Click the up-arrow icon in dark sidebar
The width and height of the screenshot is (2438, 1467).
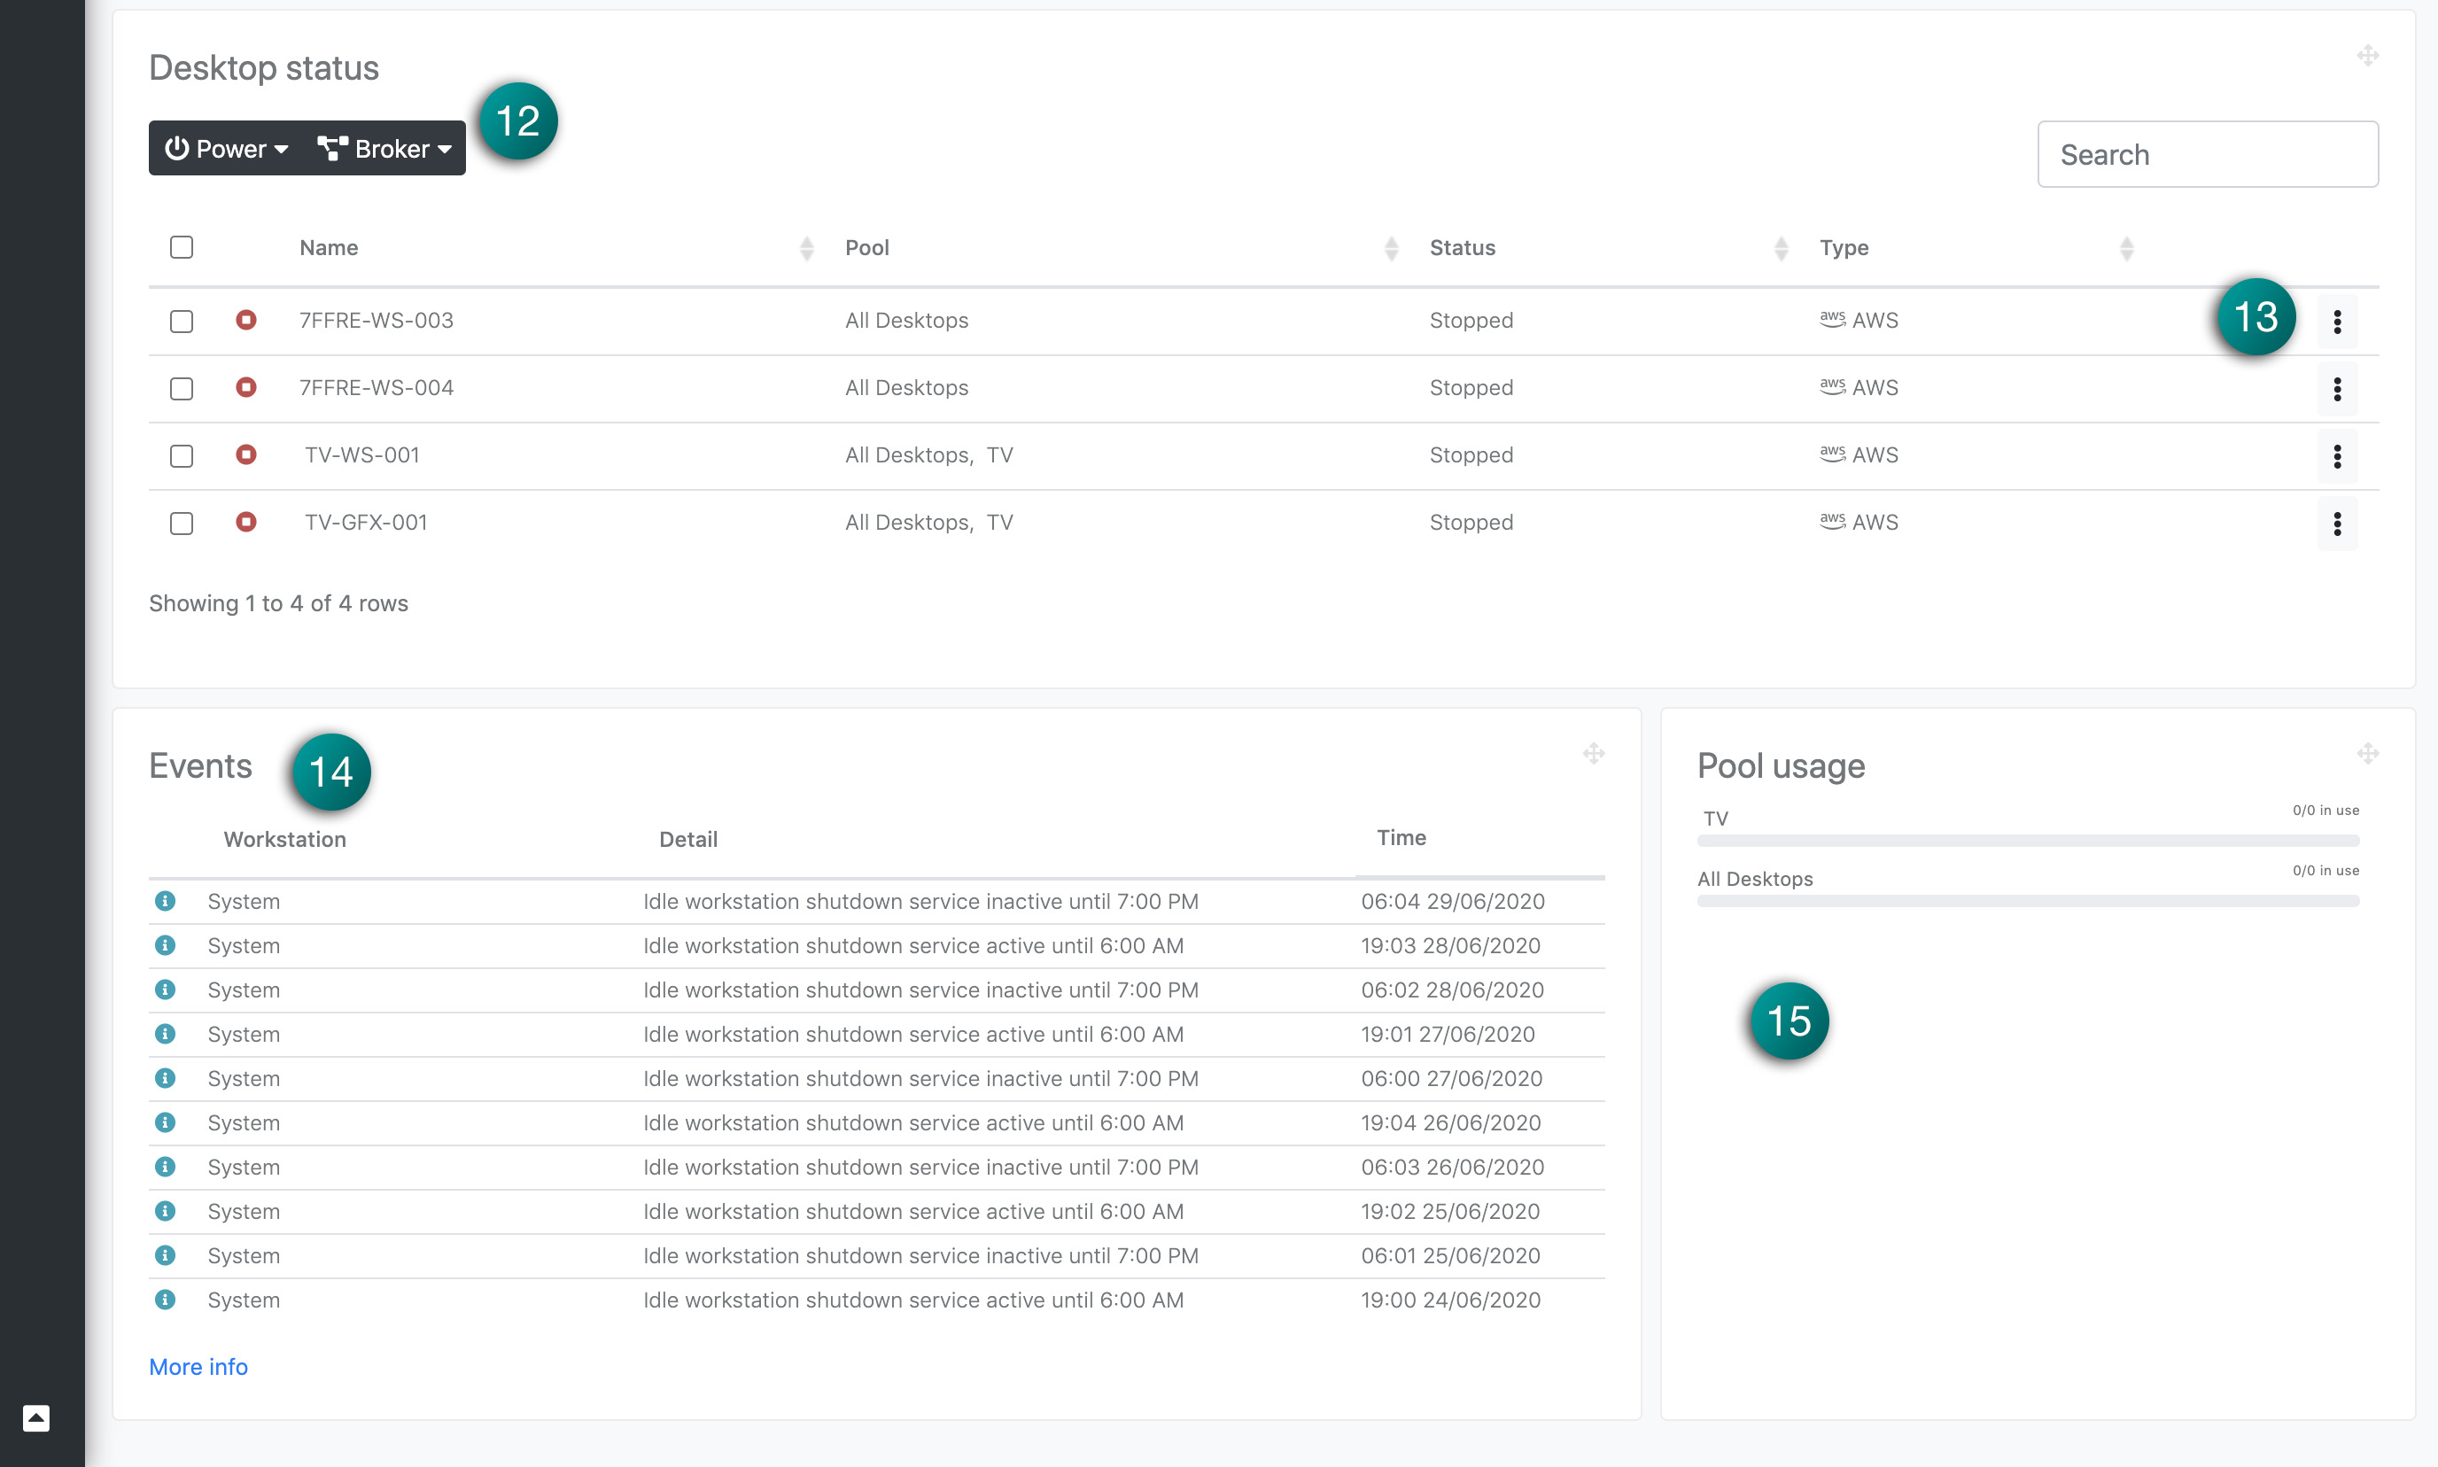pyautogui.click(x=36, y=1417)
